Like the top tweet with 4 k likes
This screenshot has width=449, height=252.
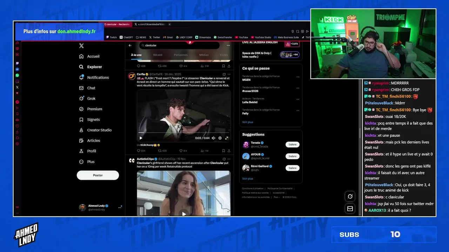pos(183,66)
